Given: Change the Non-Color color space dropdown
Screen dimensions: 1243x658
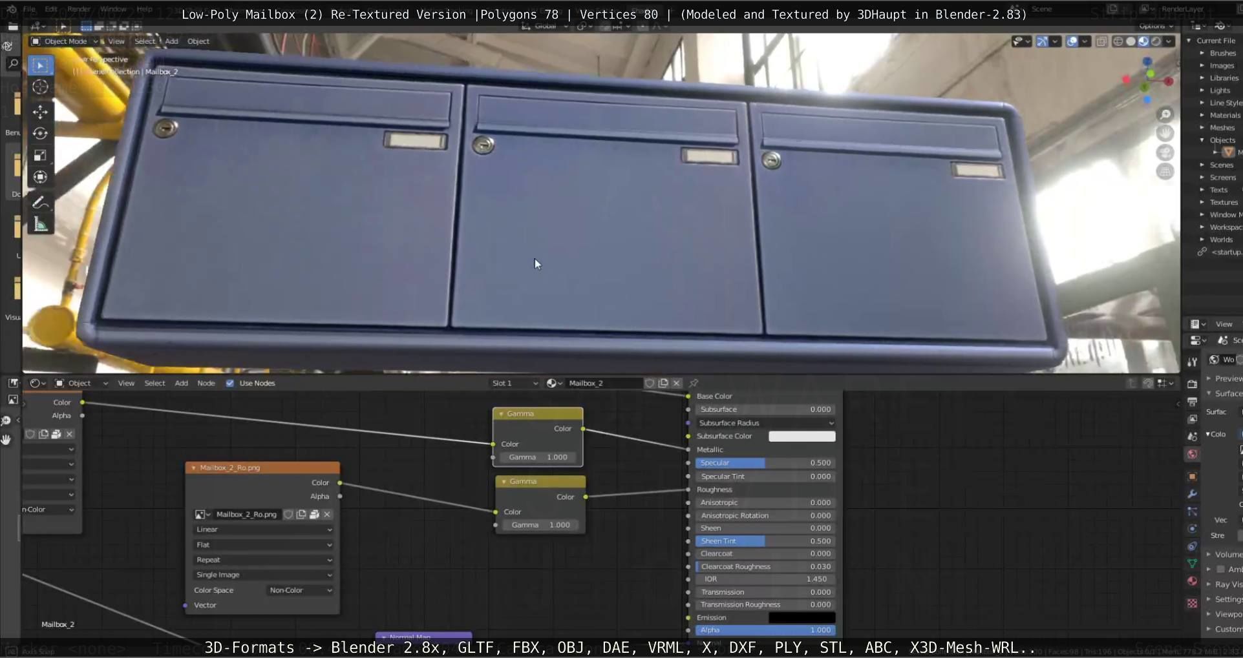Looking at the screenshot, I should click(301, 590).
